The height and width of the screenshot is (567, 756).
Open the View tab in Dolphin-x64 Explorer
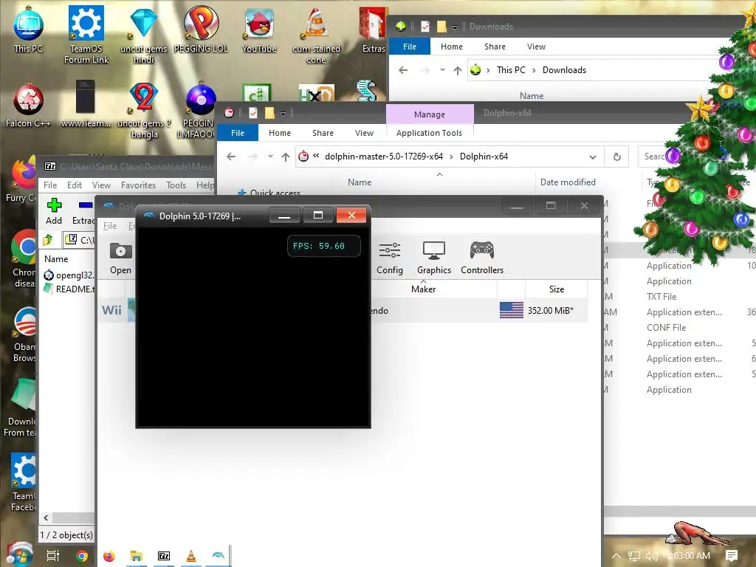pyautogui.click(x=364, y=133)
